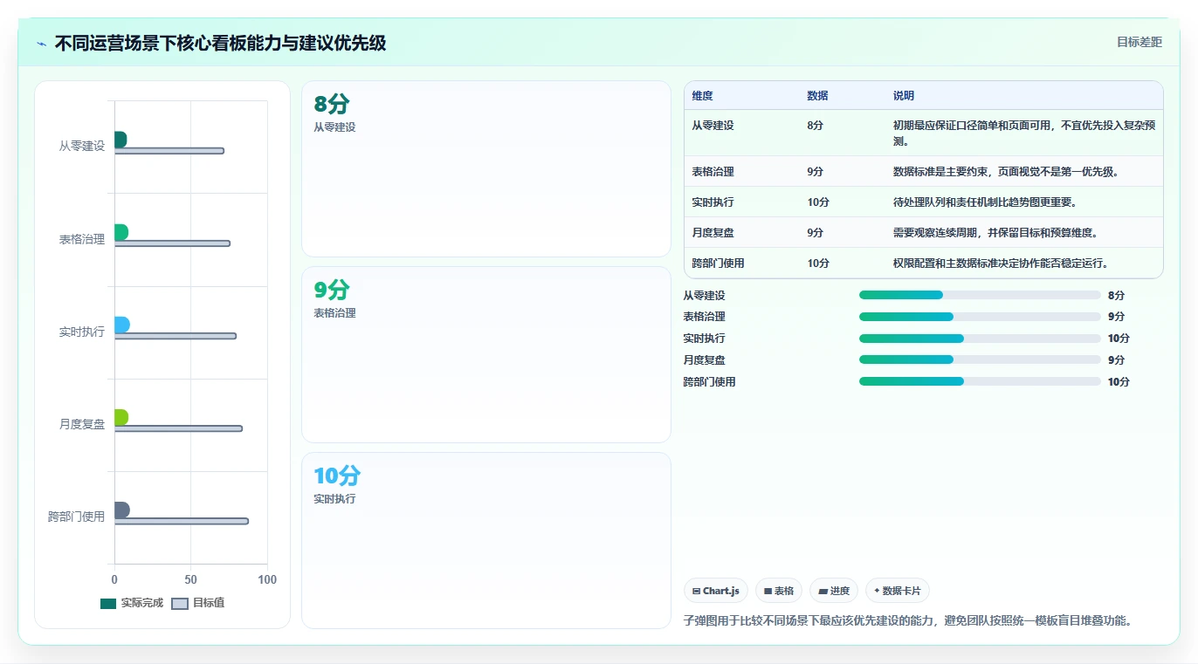Click the 数据 column header
The height and width of the screenshot is (664, 1198).
coord(818,96)
